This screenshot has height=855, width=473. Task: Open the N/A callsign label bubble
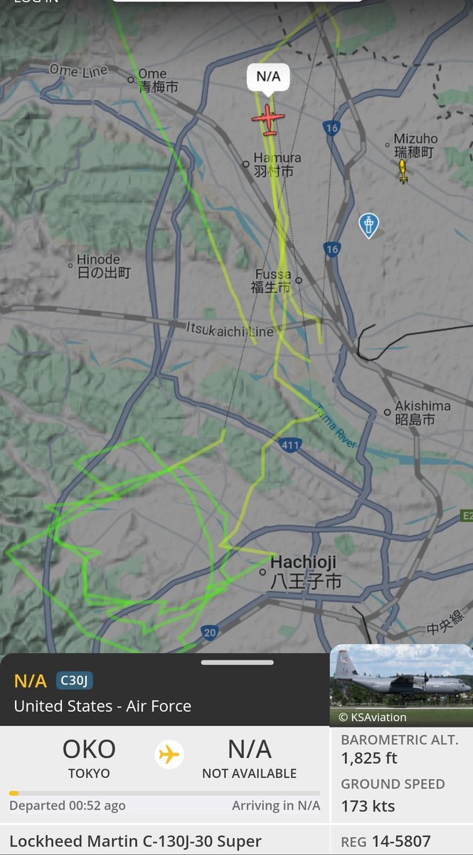coord(268,77)
